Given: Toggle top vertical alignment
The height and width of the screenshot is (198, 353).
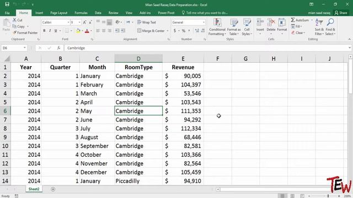Looking at the screenshot, I should (x=98, y=22).
